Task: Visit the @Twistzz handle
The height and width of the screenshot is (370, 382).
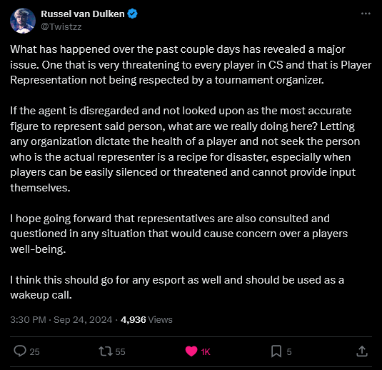Action: coord(61,27)
